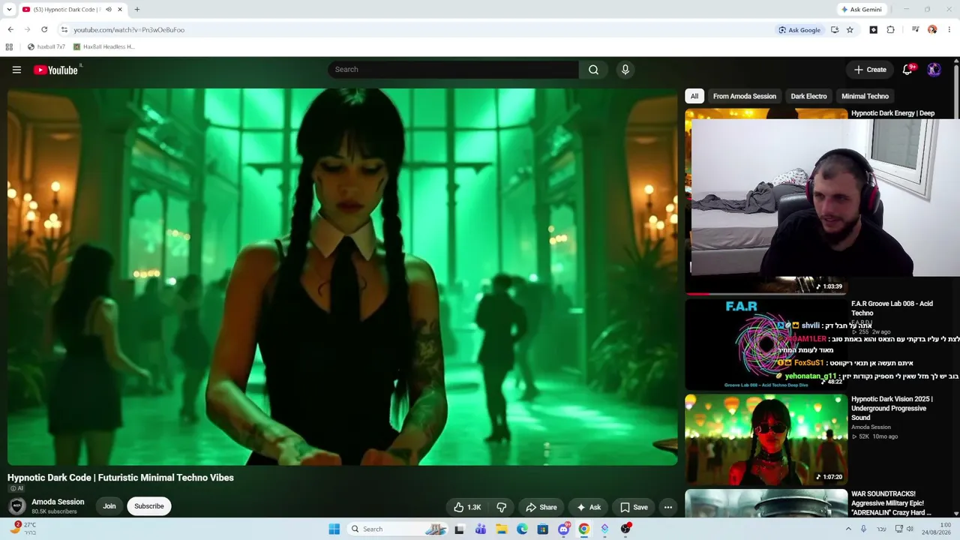Image resolution: width=960 pixels, height=540 pixels.
Task: View site information icon in address bar
Action: click(x=64, y=30)
